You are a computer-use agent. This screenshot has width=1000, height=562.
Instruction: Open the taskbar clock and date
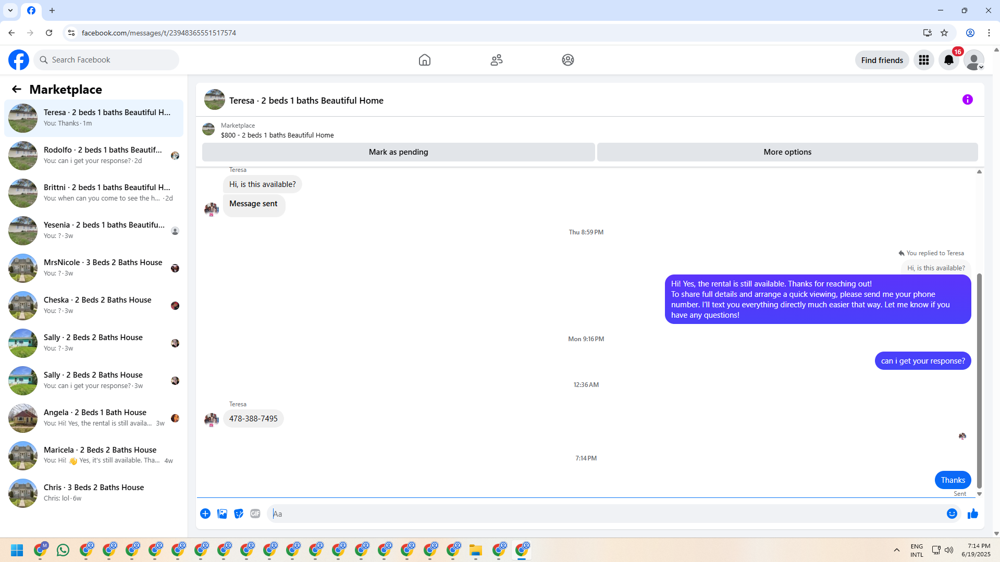[x=976, y=550]
